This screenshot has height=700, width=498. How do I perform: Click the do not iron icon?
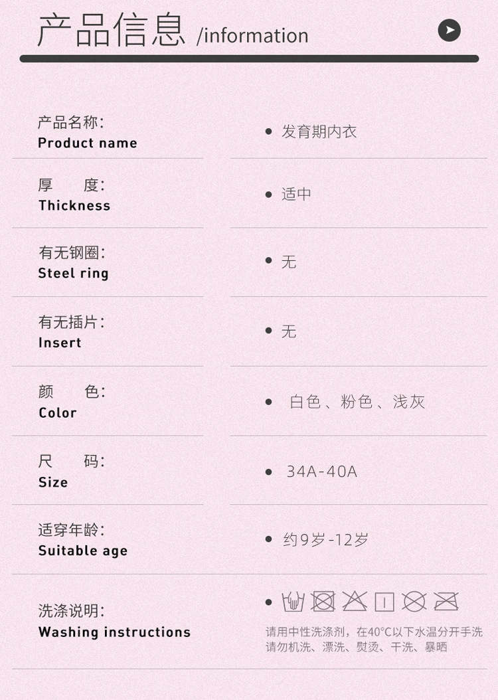(446, 602)
